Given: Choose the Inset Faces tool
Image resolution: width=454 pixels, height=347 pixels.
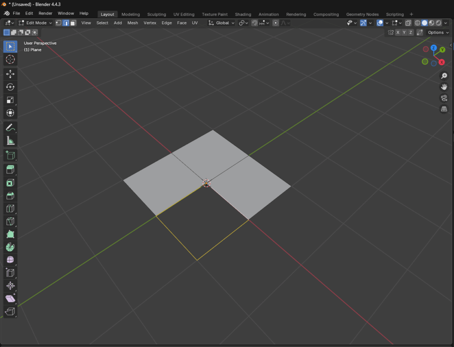Looking at the screenshot, I should pyautogui.click(x=10, y=183).
